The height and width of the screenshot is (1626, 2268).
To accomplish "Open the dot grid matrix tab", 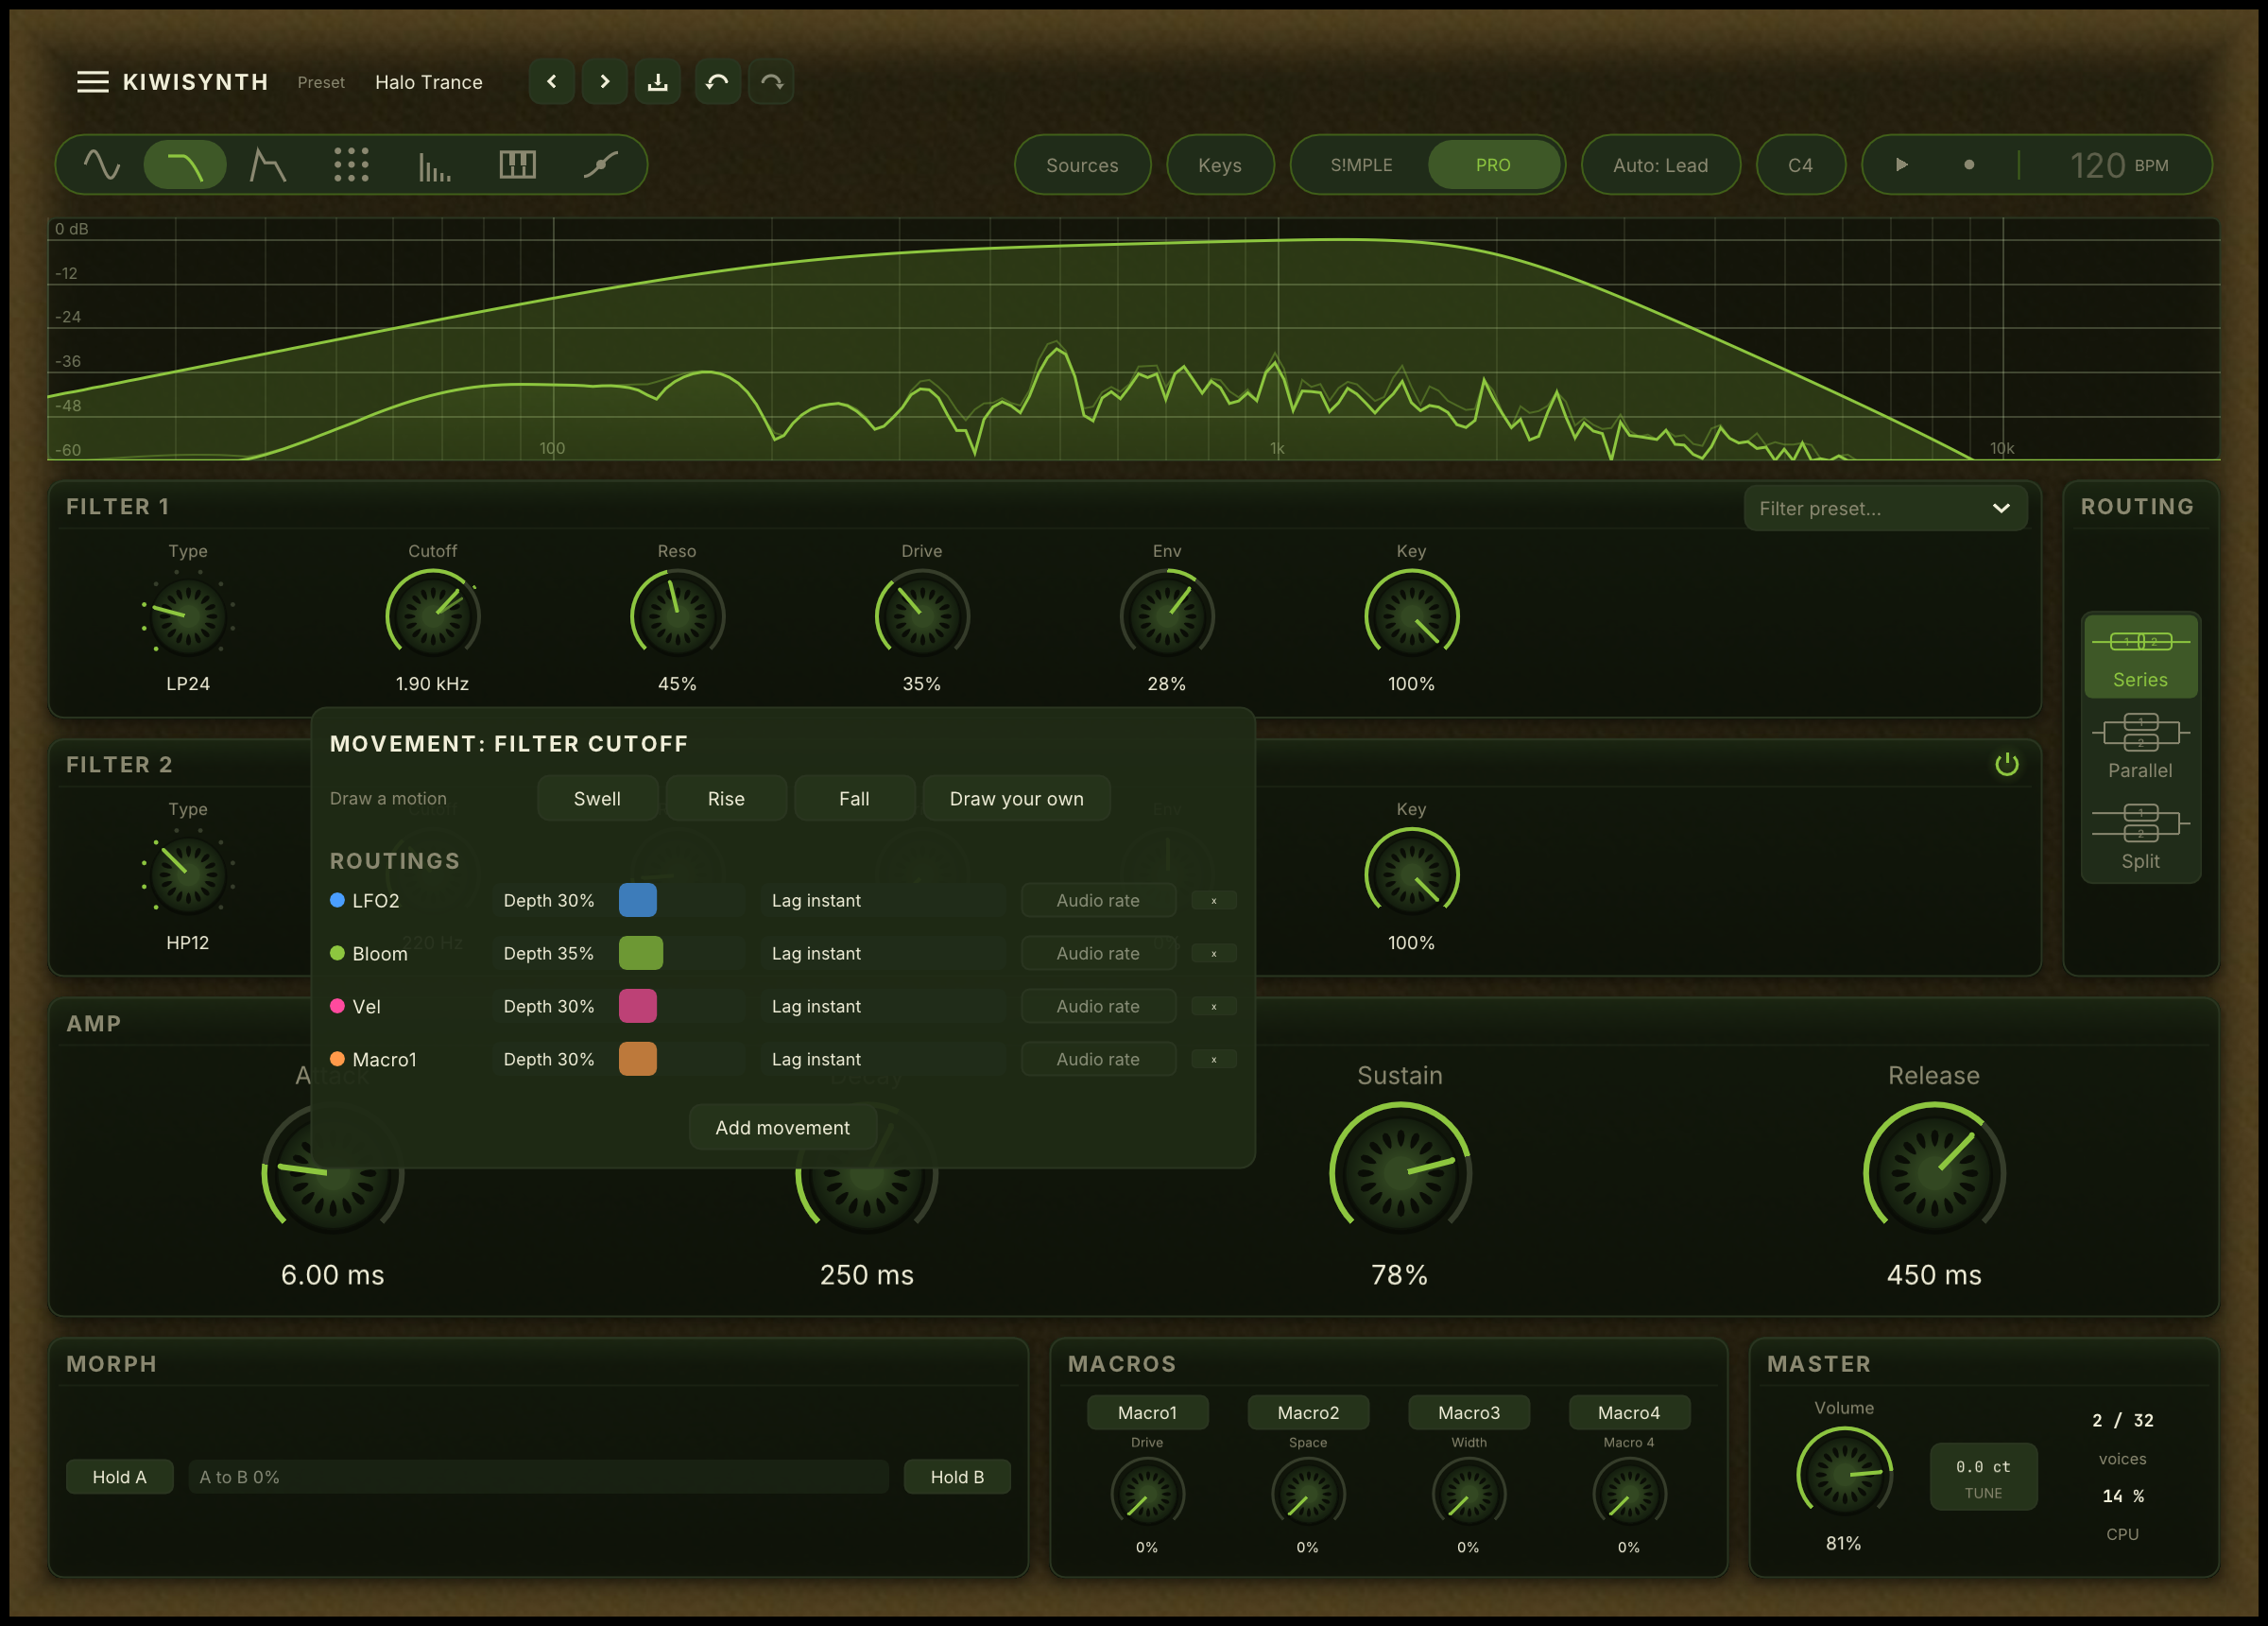I will (351, 165).
